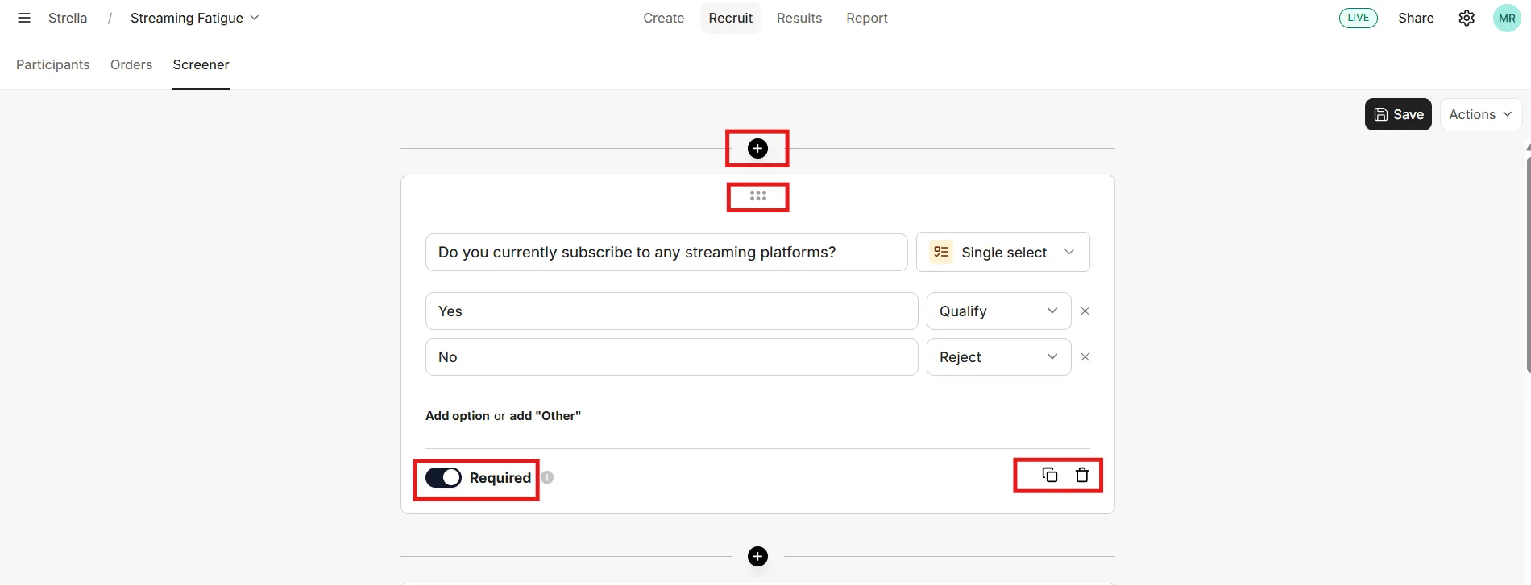Open the hamburger navigation menu
Image resolution: width=1531 pixels, height=585 pixels.
coord(24,18)
